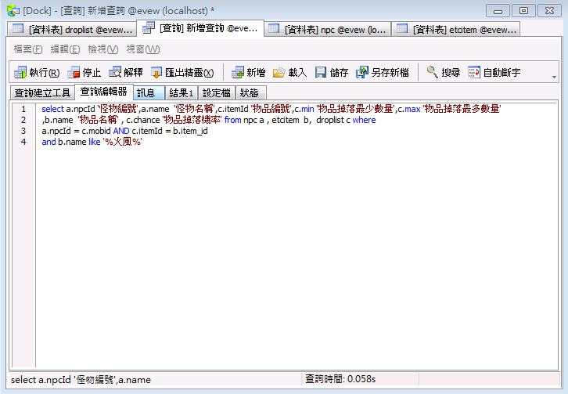Click '物品掉落機率' alias string on line 2
Viewport: 568px width, 394px height.
click(192, 120)
